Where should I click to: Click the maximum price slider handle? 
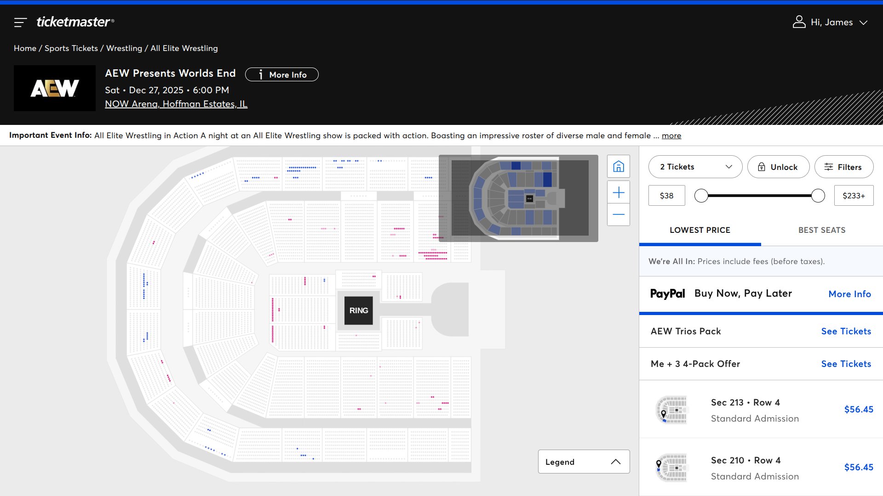[x=818, y=196]
